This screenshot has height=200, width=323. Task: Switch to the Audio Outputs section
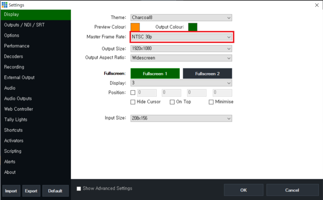18,99
